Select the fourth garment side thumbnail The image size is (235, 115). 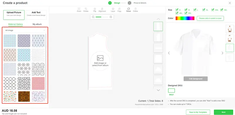pyautogui.click(x=158, y=59)
